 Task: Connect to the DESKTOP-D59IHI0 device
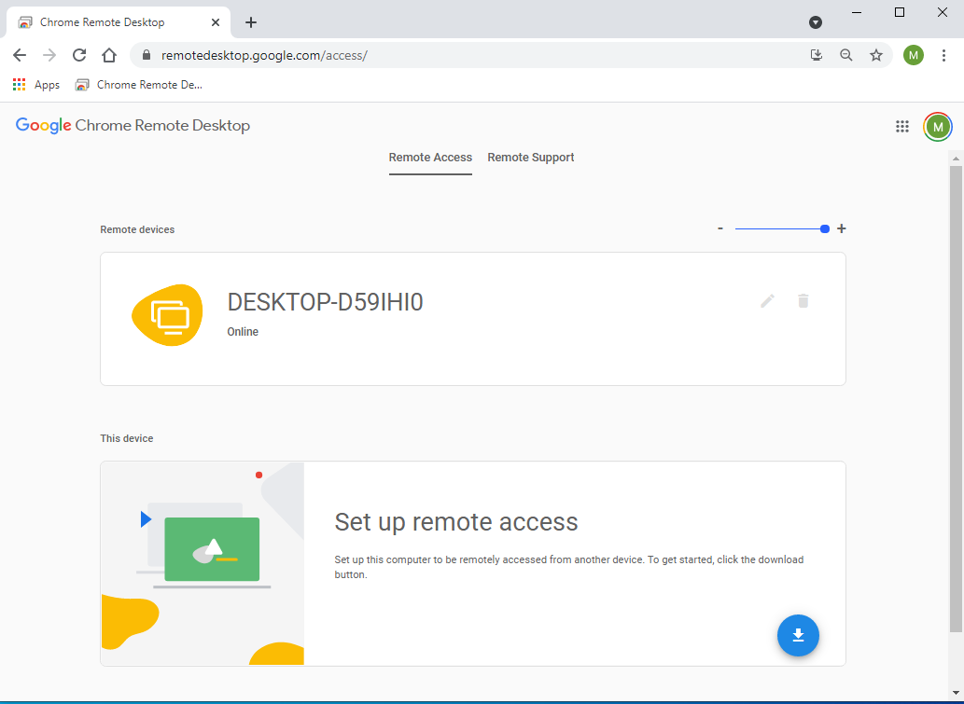click(473, 319)
